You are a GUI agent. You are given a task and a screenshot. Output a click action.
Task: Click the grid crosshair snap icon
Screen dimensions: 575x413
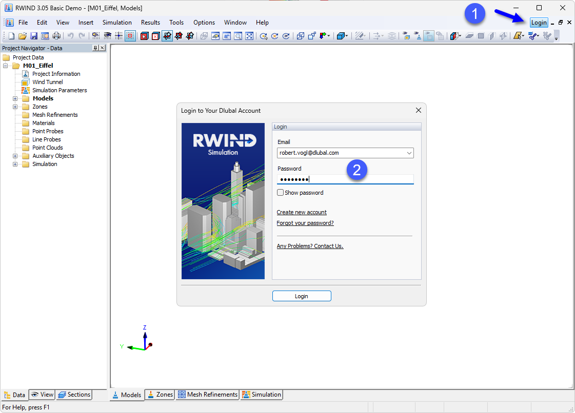pos(119,36)
